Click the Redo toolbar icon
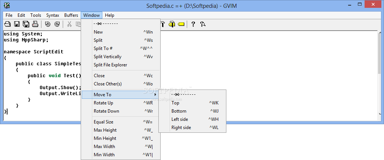Image resolution: width=384 pixels, height=160 pixels. pos(57,24)
